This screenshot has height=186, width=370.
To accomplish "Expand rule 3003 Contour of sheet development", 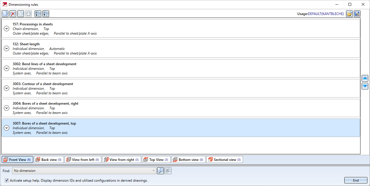I will click(6, 88).
